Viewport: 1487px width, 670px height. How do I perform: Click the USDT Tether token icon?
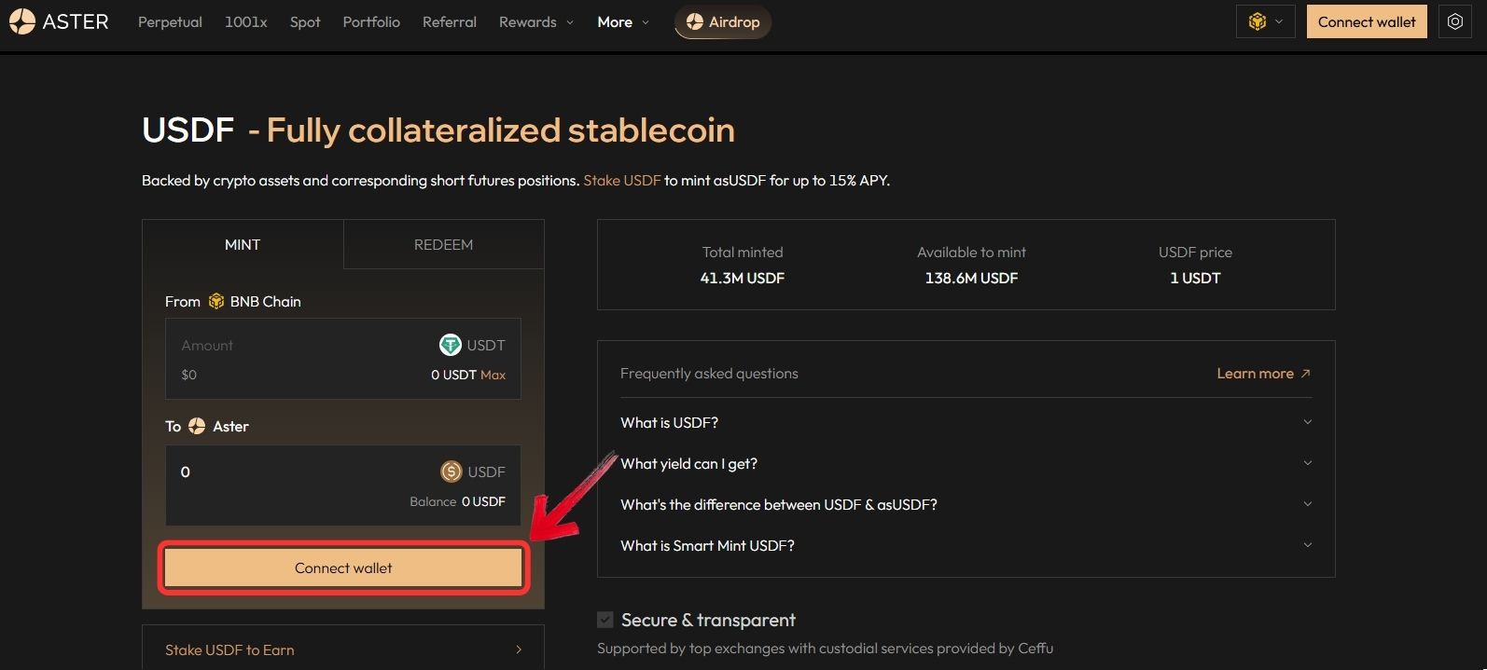tap(451, 345)
